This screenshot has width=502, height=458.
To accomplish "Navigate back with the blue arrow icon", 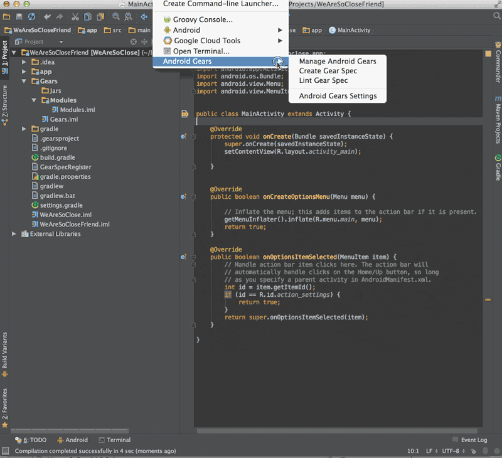I will click(144, 17).
